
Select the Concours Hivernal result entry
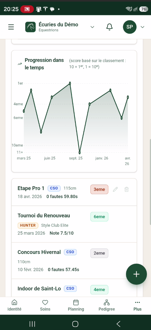[x=74, y=261]
